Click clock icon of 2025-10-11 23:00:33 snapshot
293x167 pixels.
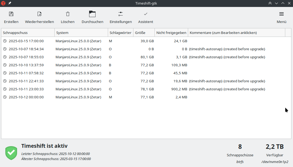click(5, 89)
